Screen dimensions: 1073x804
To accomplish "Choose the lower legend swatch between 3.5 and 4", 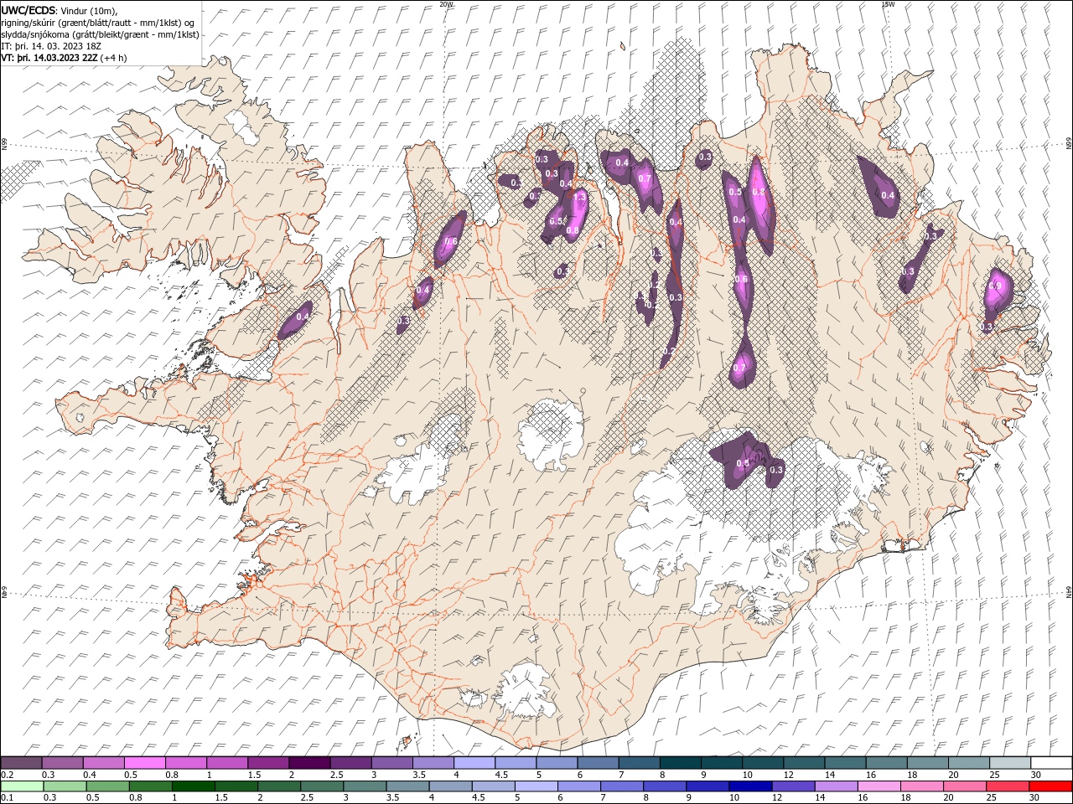I will pos(407,786).
